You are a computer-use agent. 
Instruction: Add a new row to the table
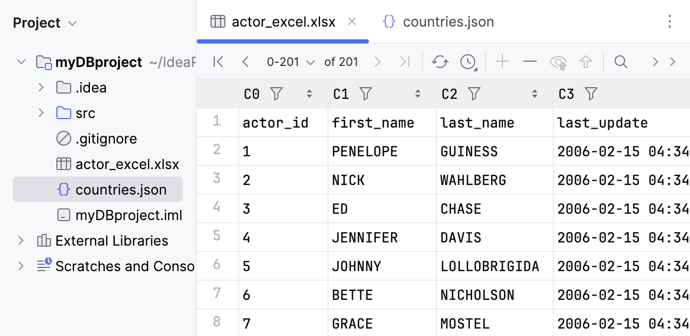click(x=502, y=62)
